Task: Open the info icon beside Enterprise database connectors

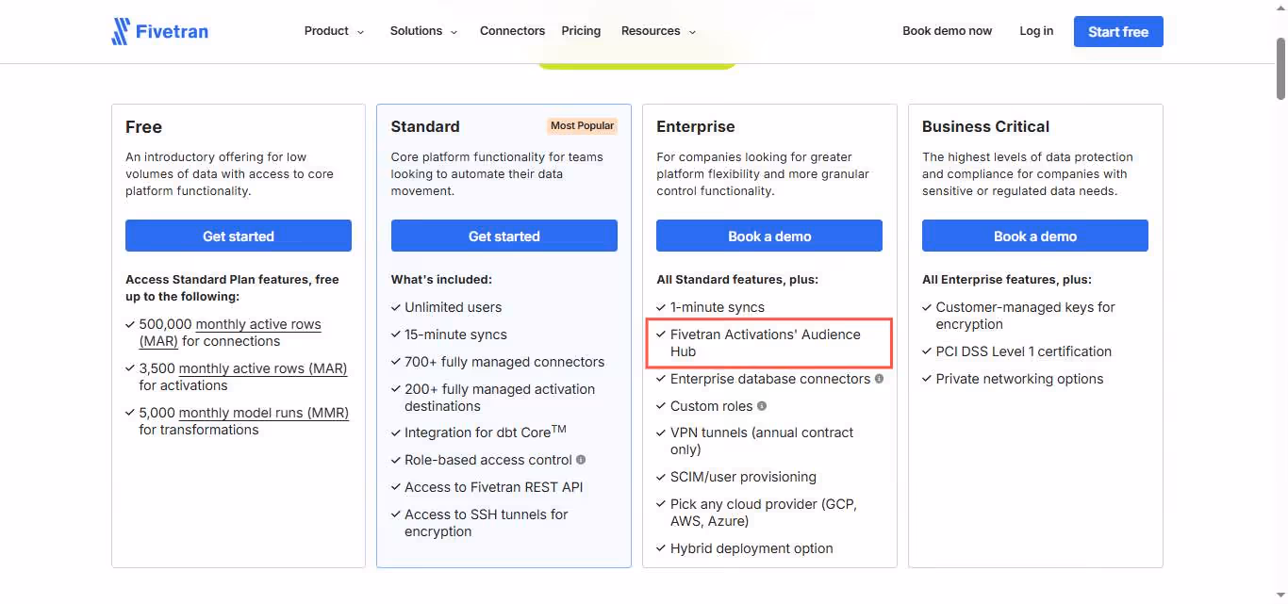Action: pos(879,379)
